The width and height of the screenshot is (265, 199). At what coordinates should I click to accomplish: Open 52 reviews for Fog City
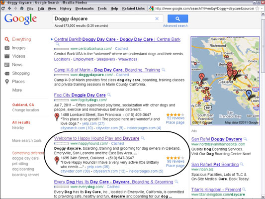(176, 118)
